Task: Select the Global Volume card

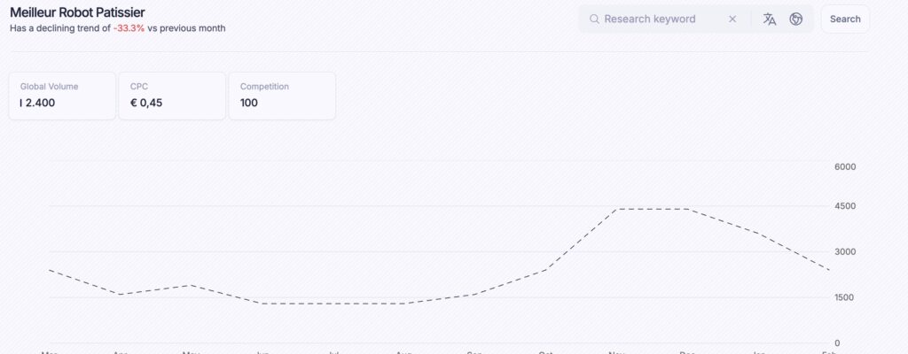Action: (x=62, y=96)
